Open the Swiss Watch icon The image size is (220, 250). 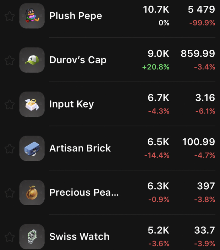(x=32, y=236)
